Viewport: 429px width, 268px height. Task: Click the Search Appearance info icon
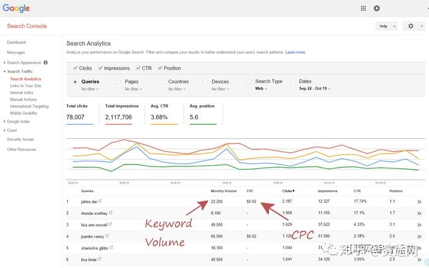(x=45, y=62)
